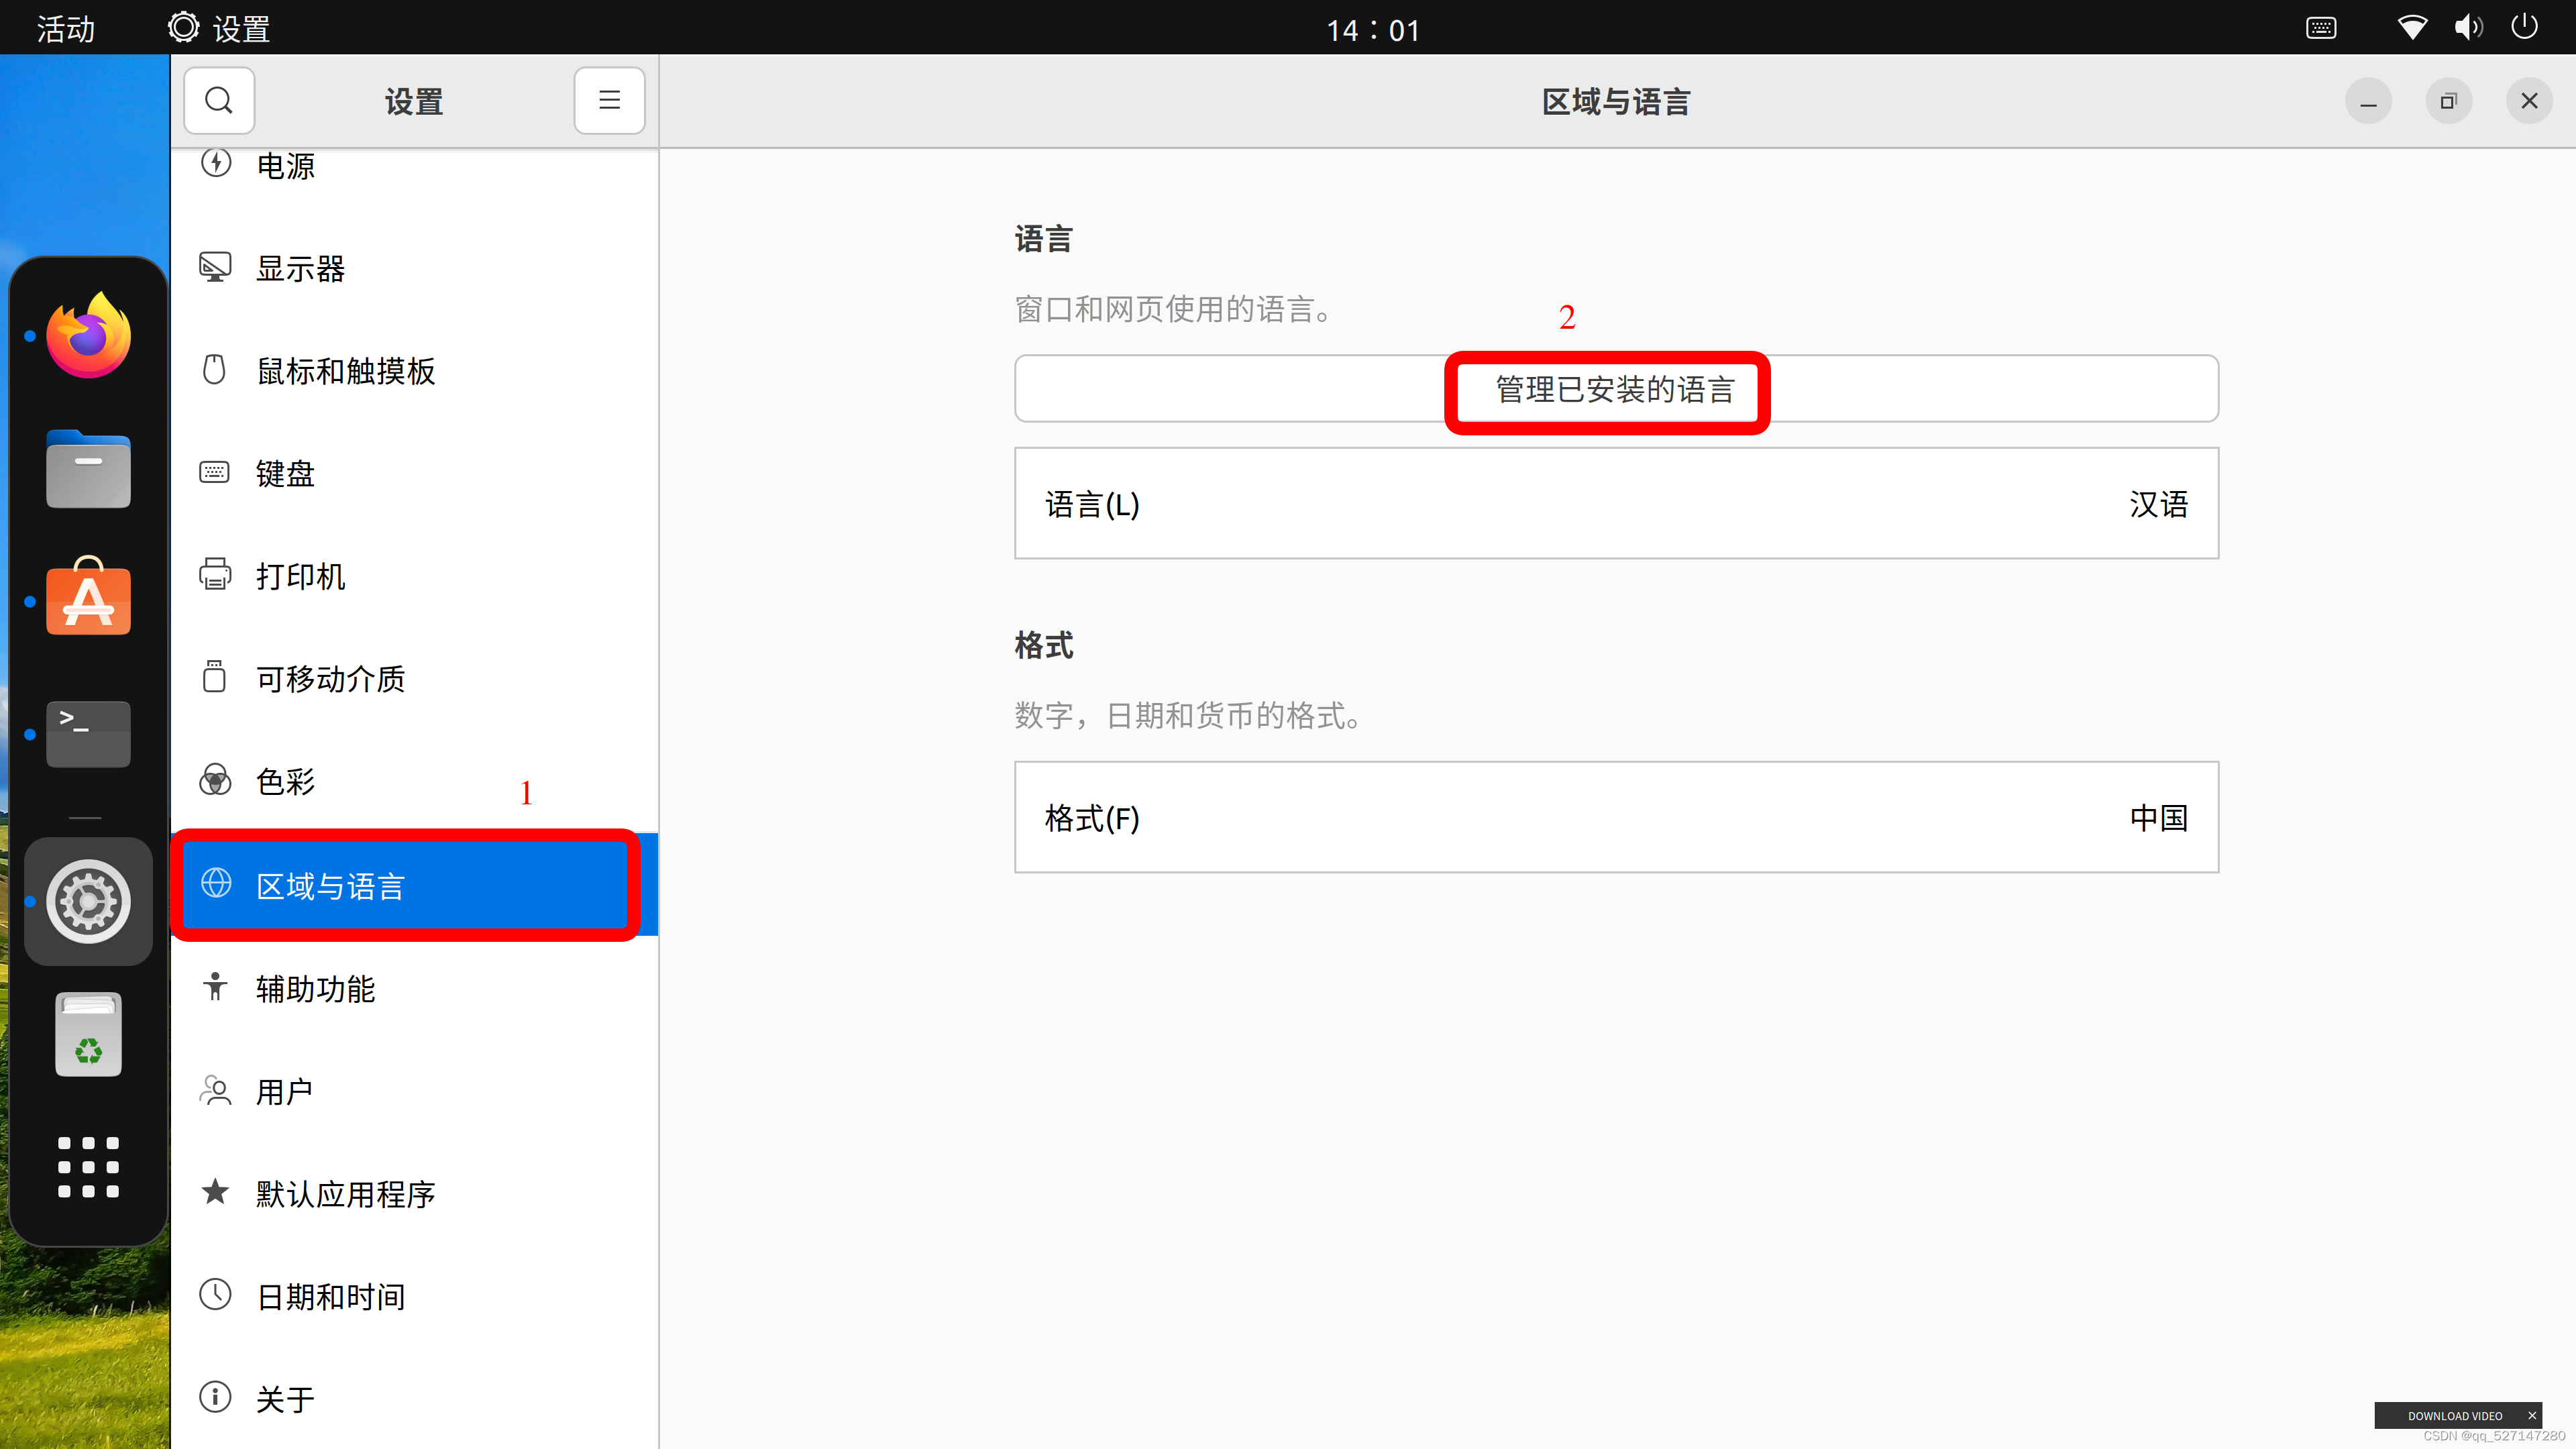Open Mouse and Touchpad settings
This screenshot has width=2576, height=1449.
[x=345, y=371]
